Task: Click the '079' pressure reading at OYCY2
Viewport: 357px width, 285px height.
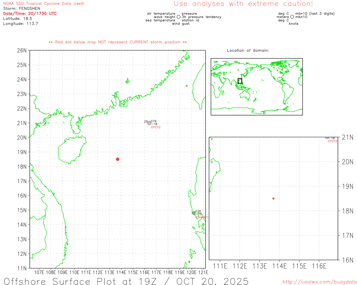Action: click(x=153, y=121)
